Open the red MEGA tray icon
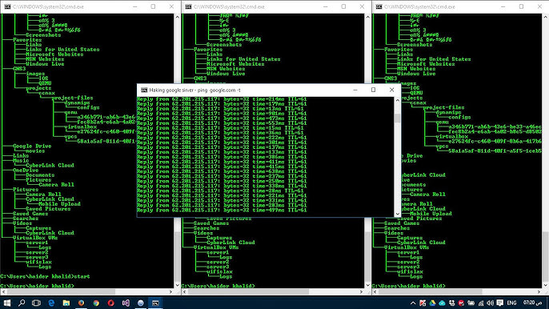Screen dimensions: 549x309 461,303
